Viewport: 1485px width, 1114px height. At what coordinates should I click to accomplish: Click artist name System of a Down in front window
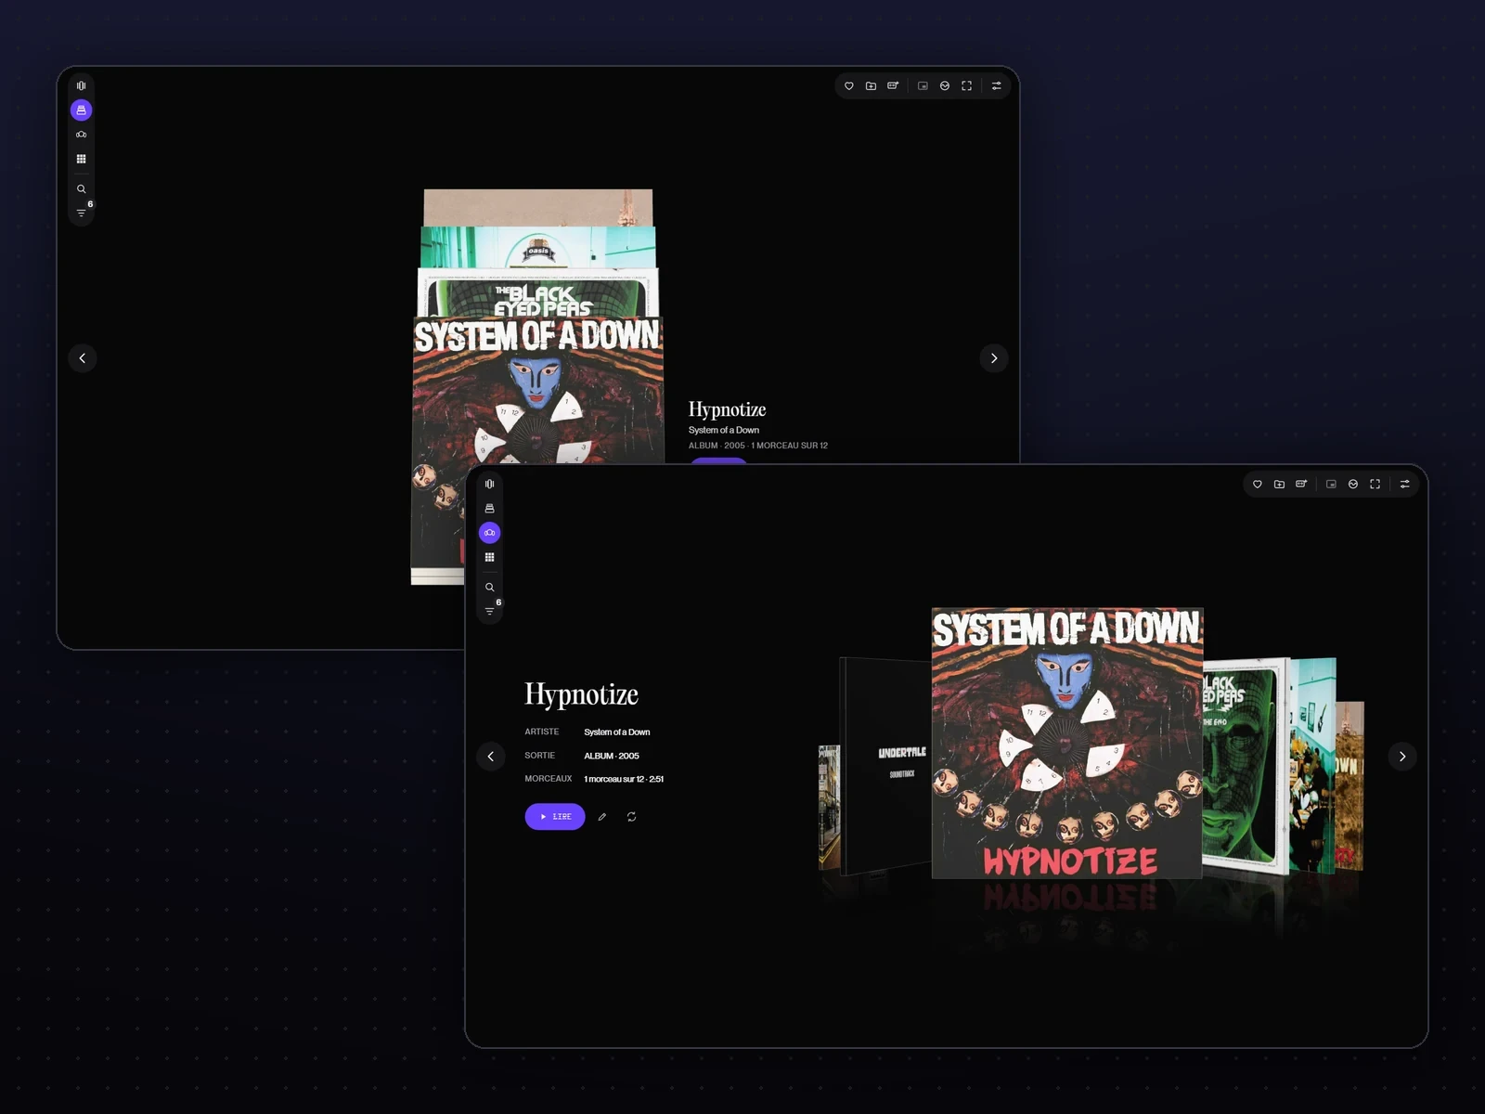click(617, 732)
